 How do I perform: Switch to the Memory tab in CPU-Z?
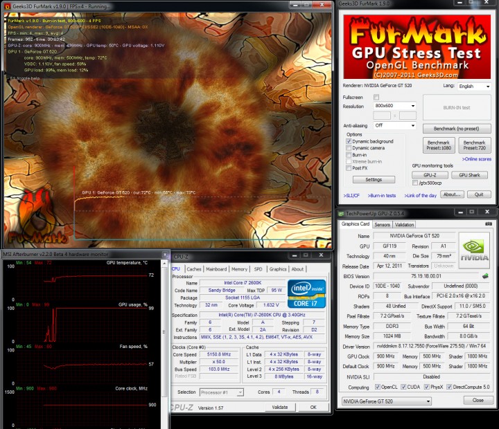point(239,269)
